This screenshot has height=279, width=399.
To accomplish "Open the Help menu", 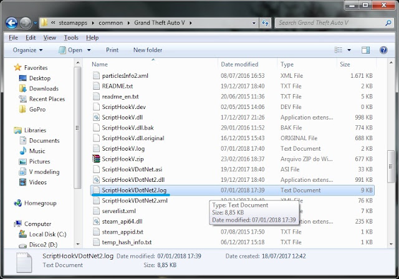I will (92, 37).
